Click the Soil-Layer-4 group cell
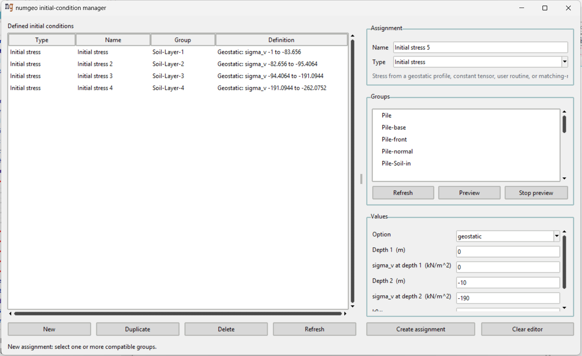Image resolution: width=582 pixels, height=356 pixels. tap(168, 88)
